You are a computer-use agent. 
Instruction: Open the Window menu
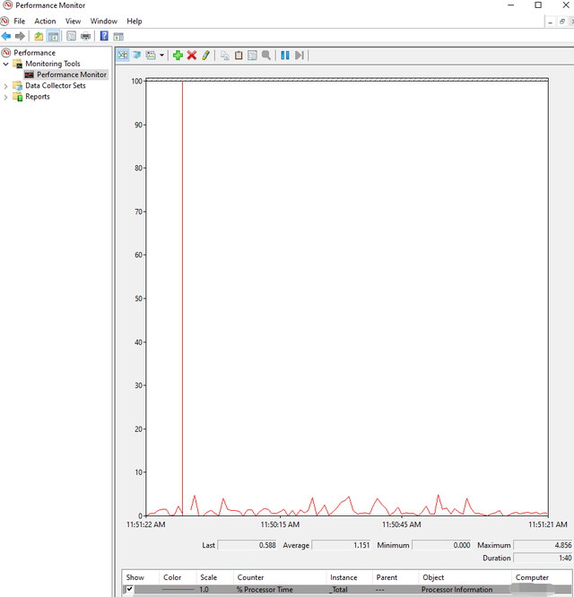(104, 22)
